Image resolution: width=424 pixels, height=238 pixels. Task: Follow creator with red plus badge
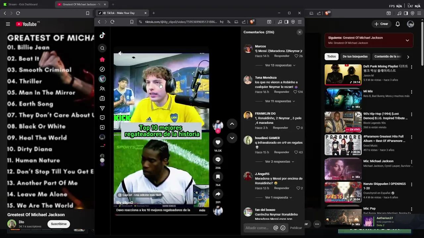point(218,131)
